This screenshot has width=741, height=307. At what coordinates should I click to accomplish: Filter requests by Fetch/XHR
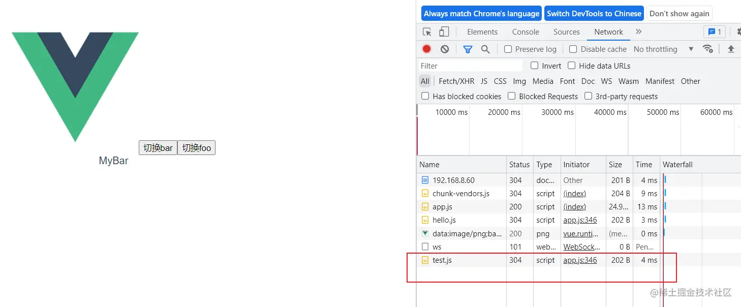coord(456,81)
